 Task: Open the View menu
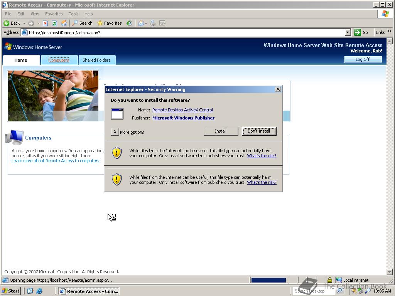[x=35, y=14]
